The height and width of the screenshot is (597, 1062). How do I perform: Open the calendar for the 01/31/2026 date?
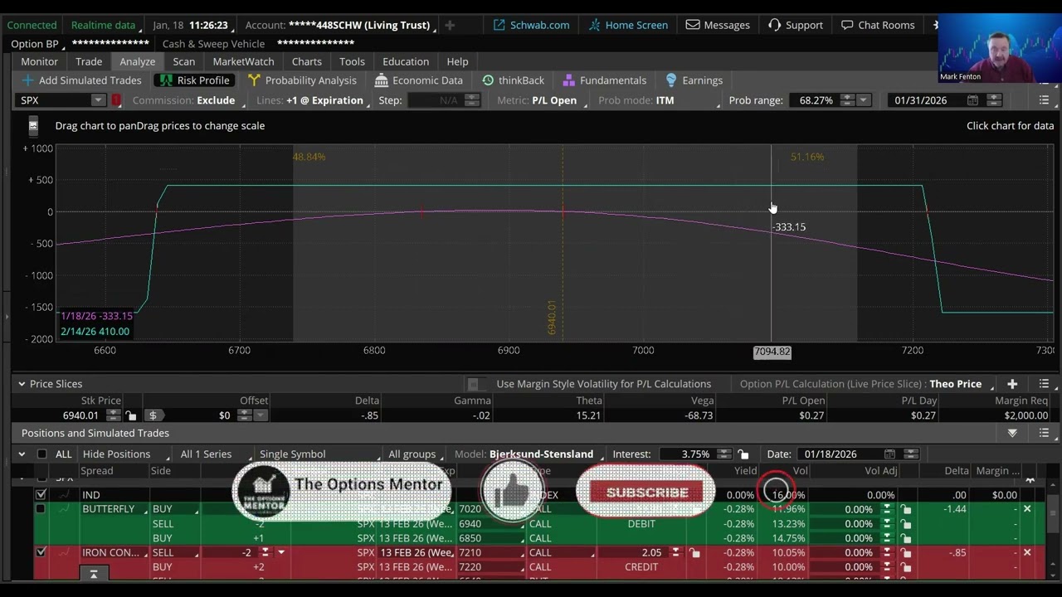(972, 100)
